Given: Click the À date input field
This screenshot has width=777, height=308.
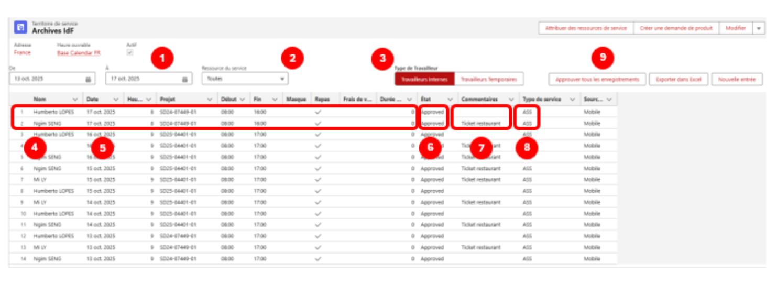Looking at the screenshot, I should [x=149, y=79].
